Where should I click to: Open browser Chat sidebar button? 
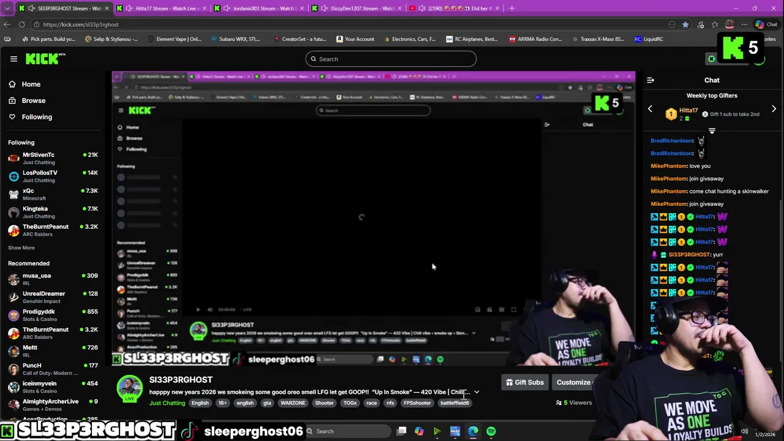tap(766, 24)
